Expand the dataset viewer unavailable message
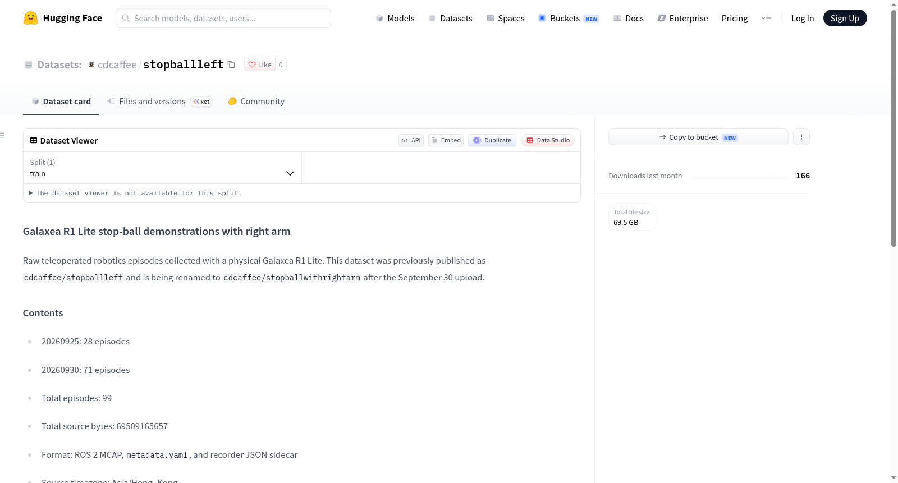Screen dimensions: 898x483 [135, 193]
